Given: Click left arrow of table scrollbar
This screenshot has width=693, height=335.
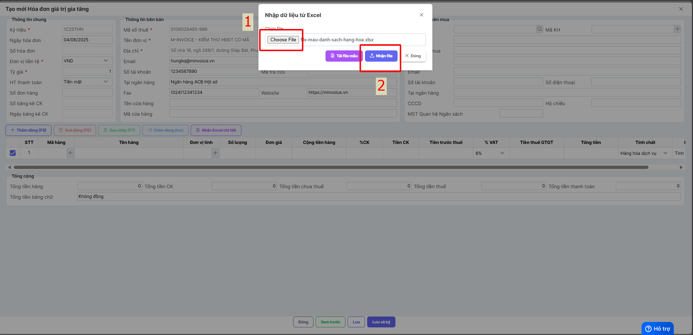Looking at the screenshot, I should (x=9, y=167).
